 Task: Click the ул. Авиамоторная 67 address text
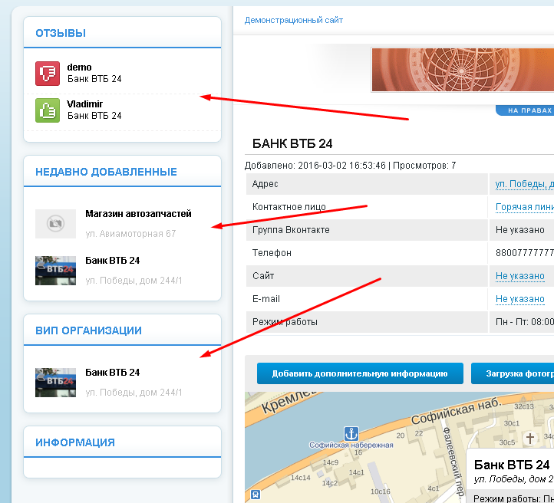130,234
